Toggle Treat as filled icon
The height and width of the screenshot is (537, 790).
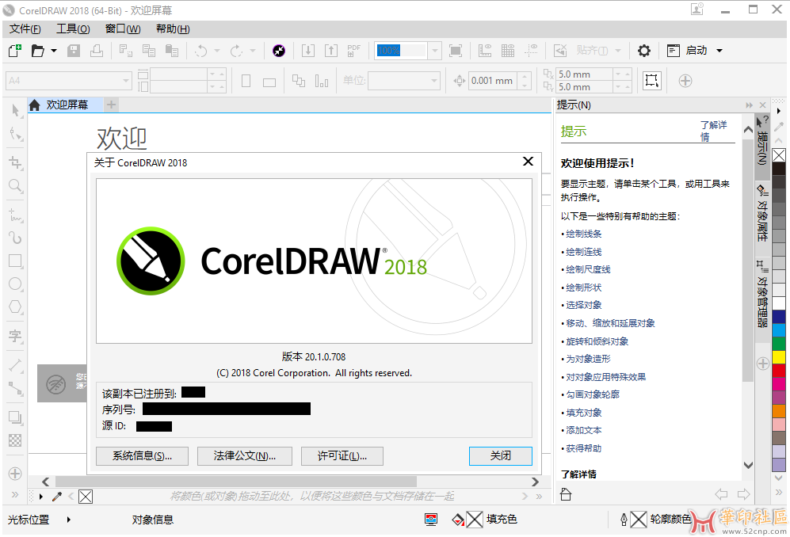coord(652,81)
